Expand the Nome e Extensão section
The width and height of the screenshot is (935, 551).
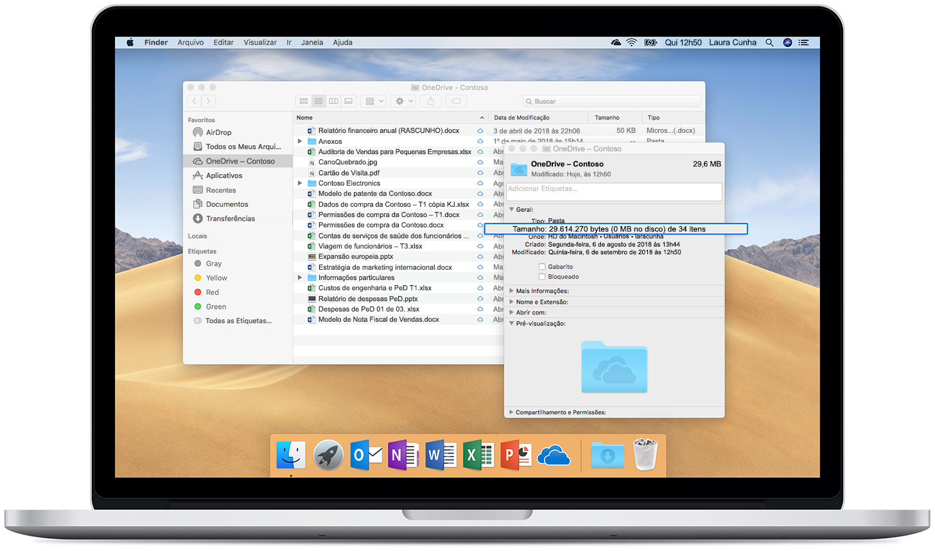512,302
